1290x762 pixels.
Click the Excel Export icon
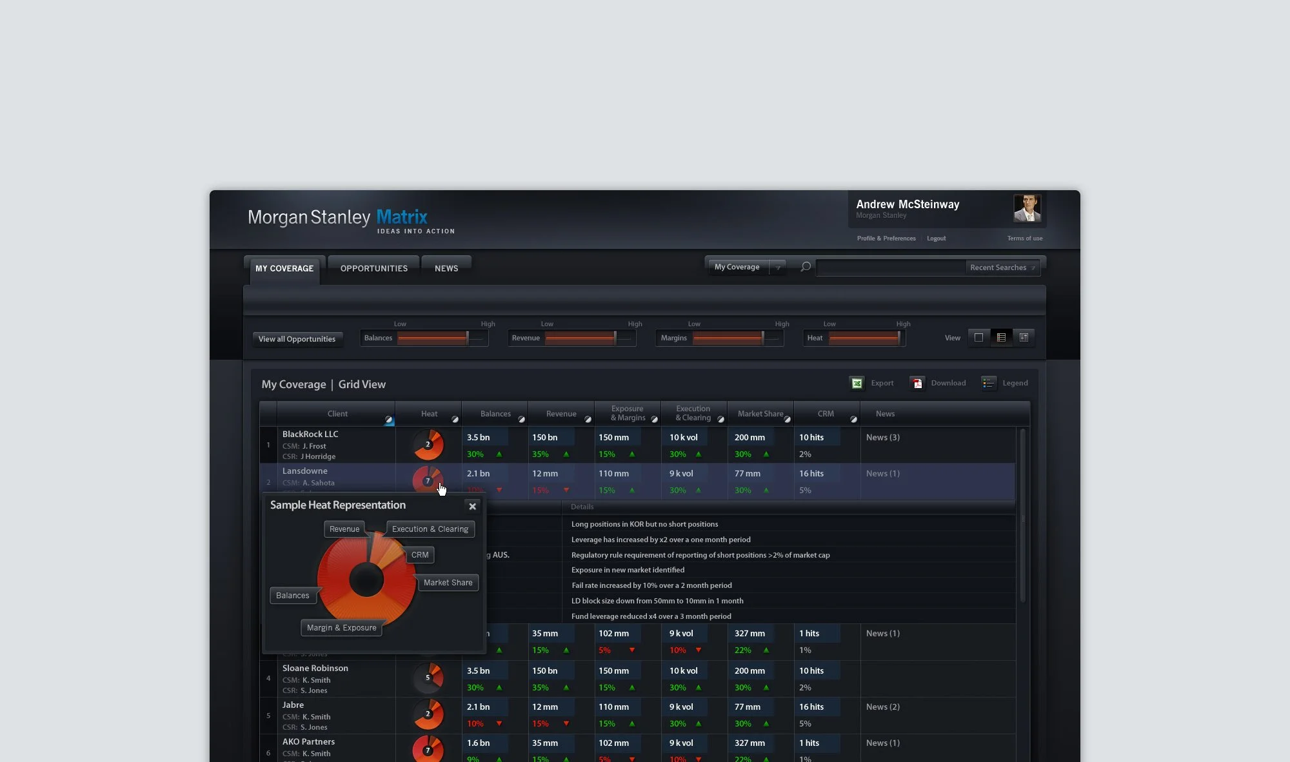point(857,384)
